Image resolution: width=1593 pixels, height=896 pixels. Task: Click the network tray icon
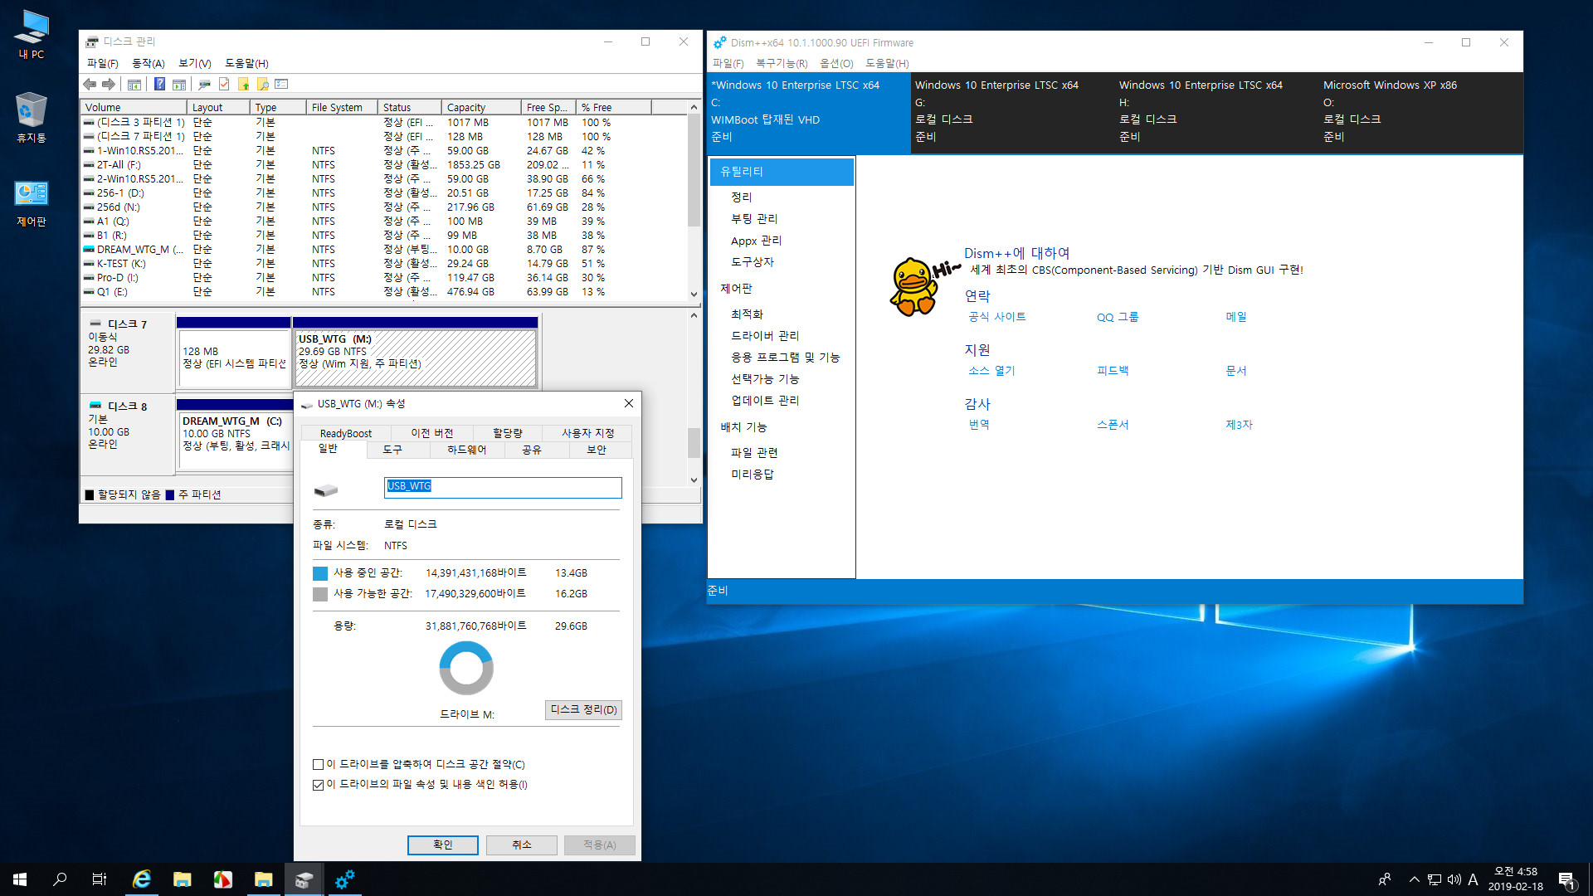(1435, 879)
